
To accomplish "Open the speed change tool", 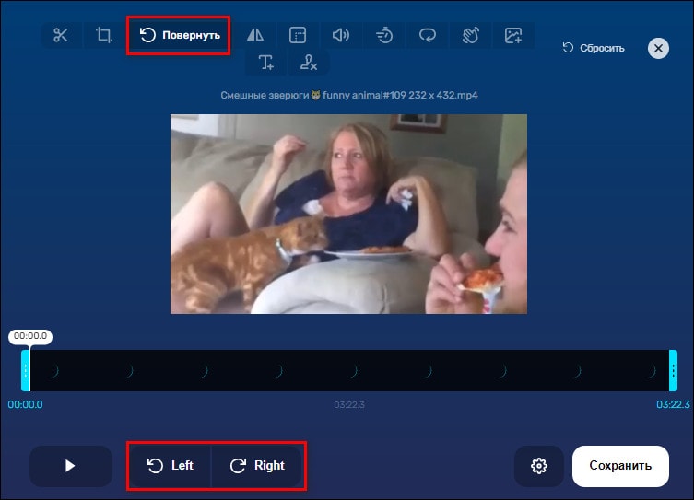I will click(x=383, y=35).
